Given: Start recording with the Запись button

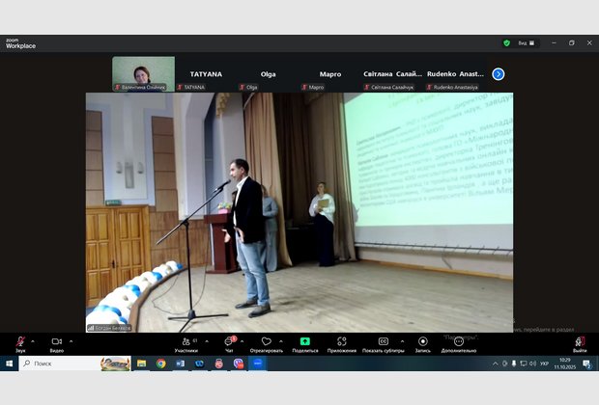Looking at the screenshot, I should [x=422, y=342].
